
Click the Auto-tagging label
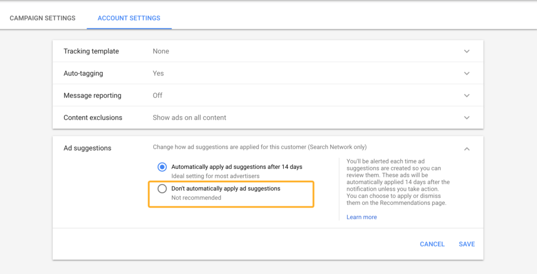pos(83,73)
